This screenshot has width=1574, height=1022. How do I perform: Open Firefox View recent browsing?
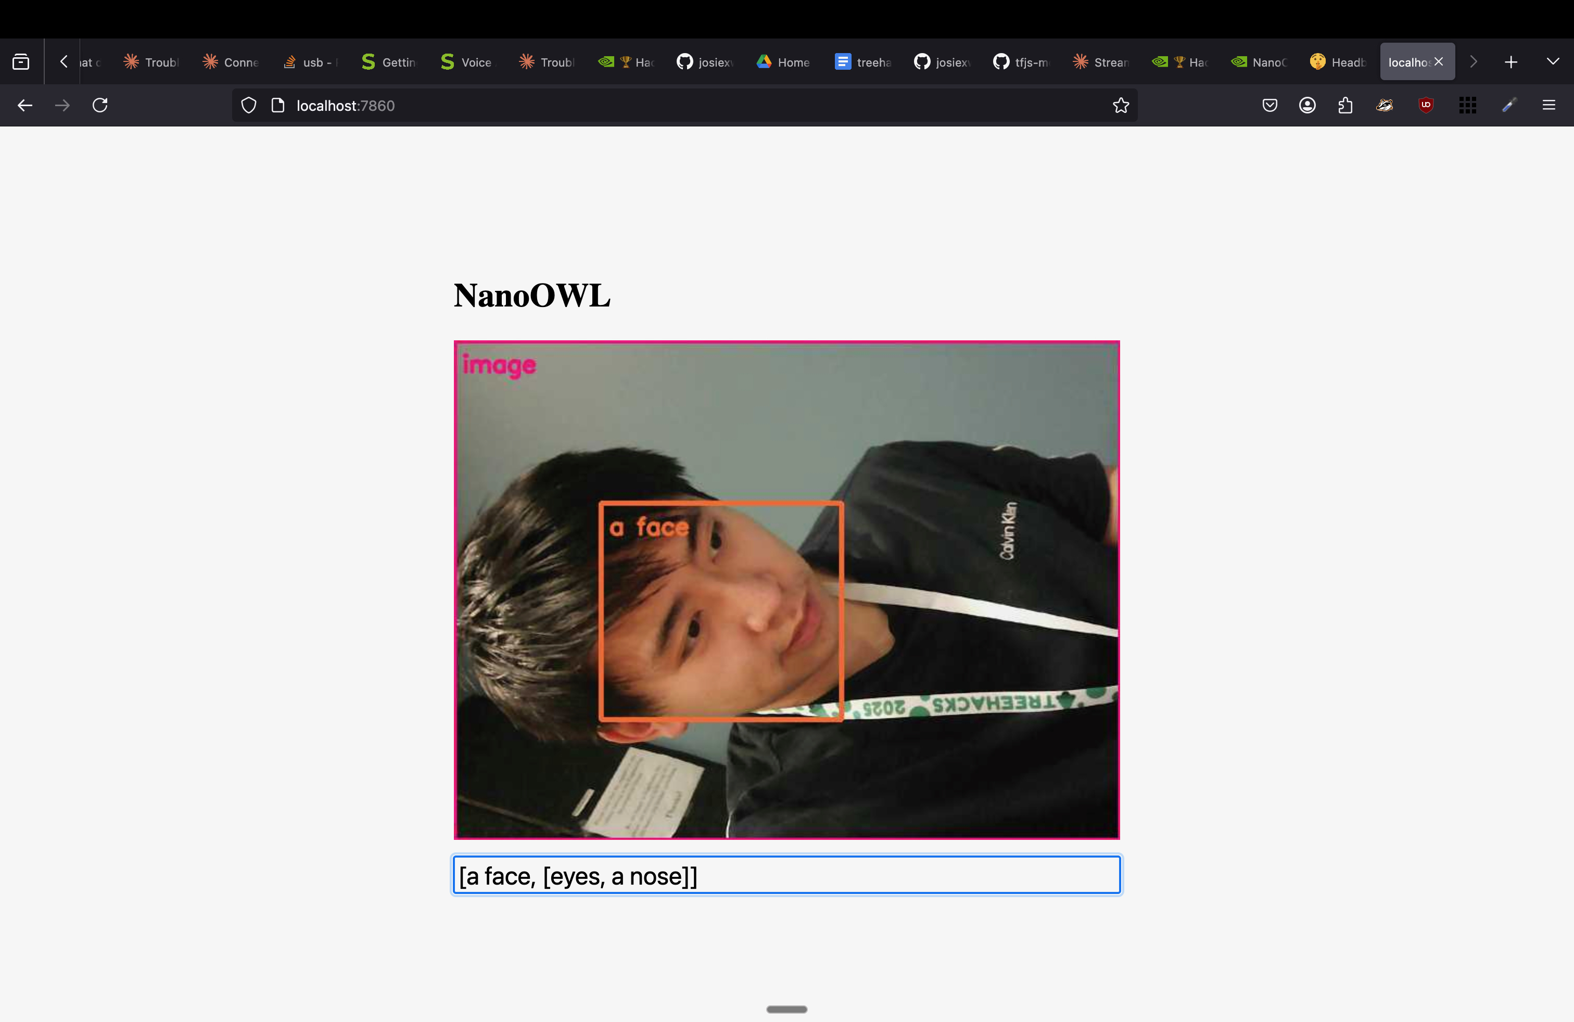tap(21, 62)
